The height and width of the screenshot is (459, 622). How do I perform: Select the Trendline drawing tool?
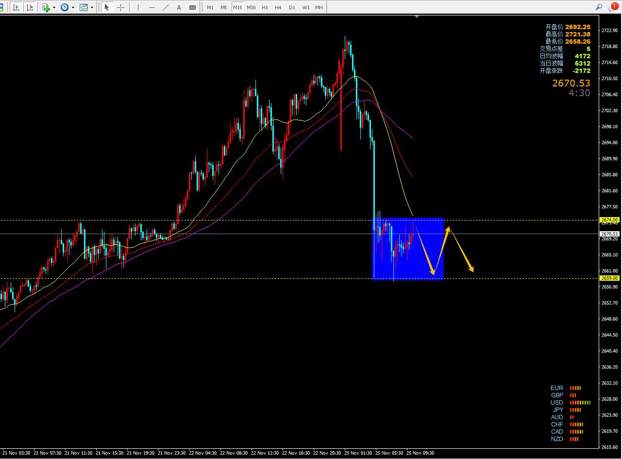[166, 7]
